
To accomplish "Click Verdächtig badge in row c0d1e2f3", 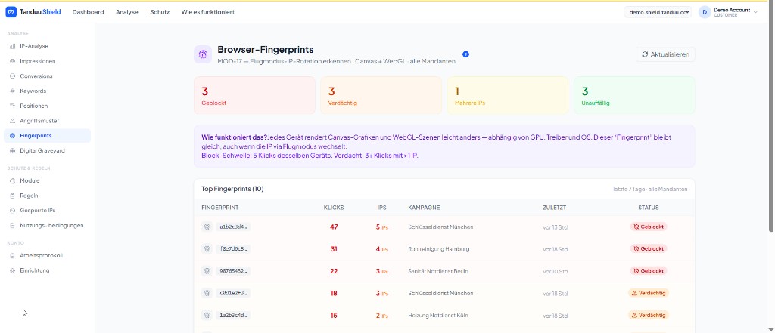I will [x=649, y=294].
